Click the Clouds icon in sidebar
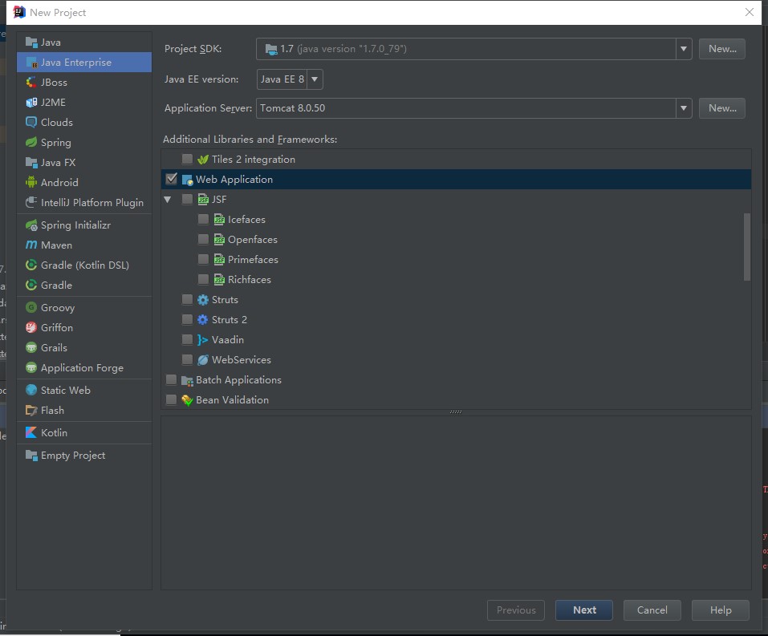 click(x=31, y=123)
